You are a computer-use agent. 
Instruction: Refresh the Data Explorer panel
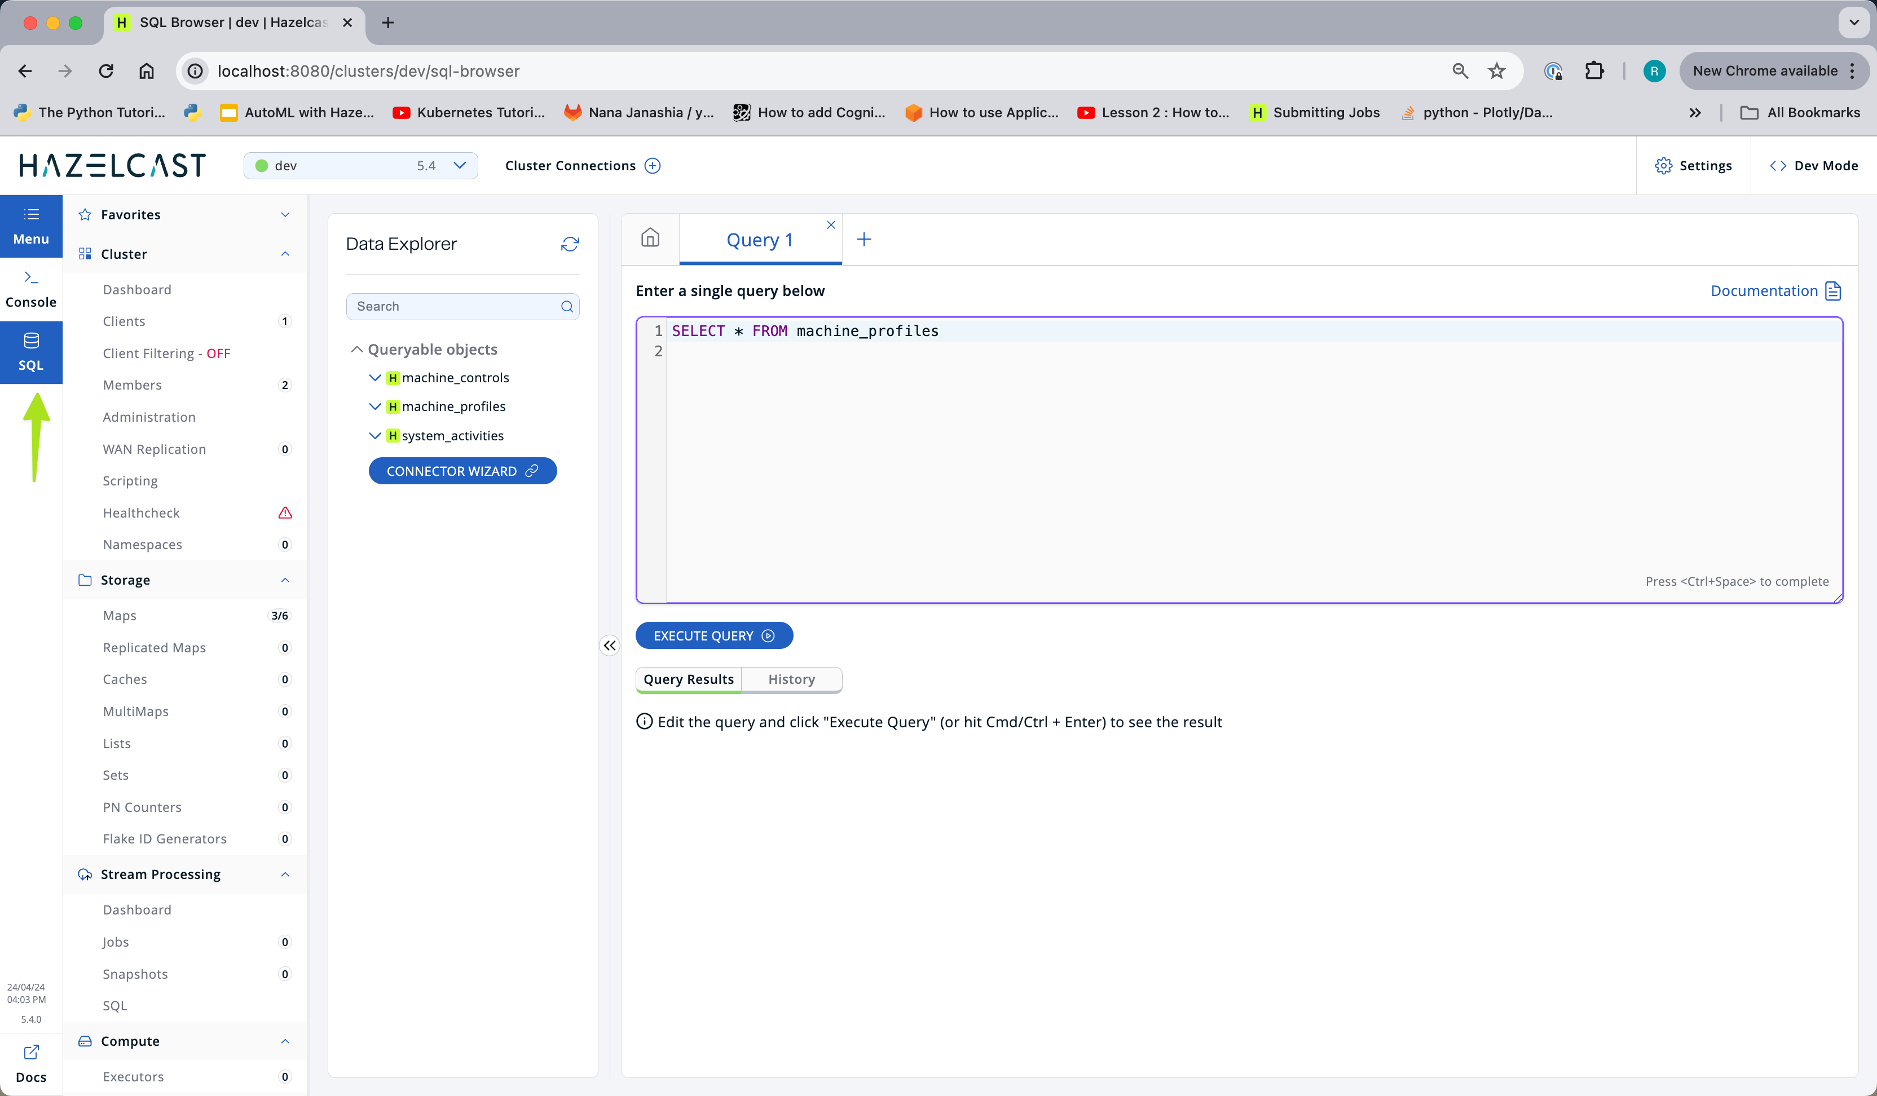click(x=570, y=244)
